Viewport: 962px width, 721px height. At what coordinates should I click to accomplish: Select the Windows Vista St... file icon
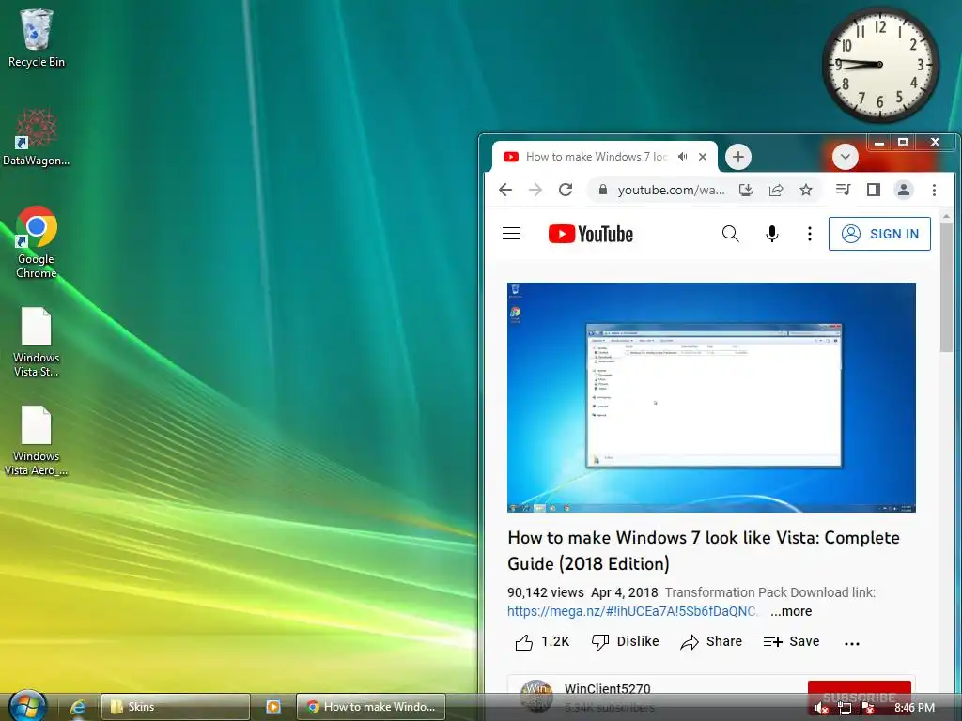(37, 342)
